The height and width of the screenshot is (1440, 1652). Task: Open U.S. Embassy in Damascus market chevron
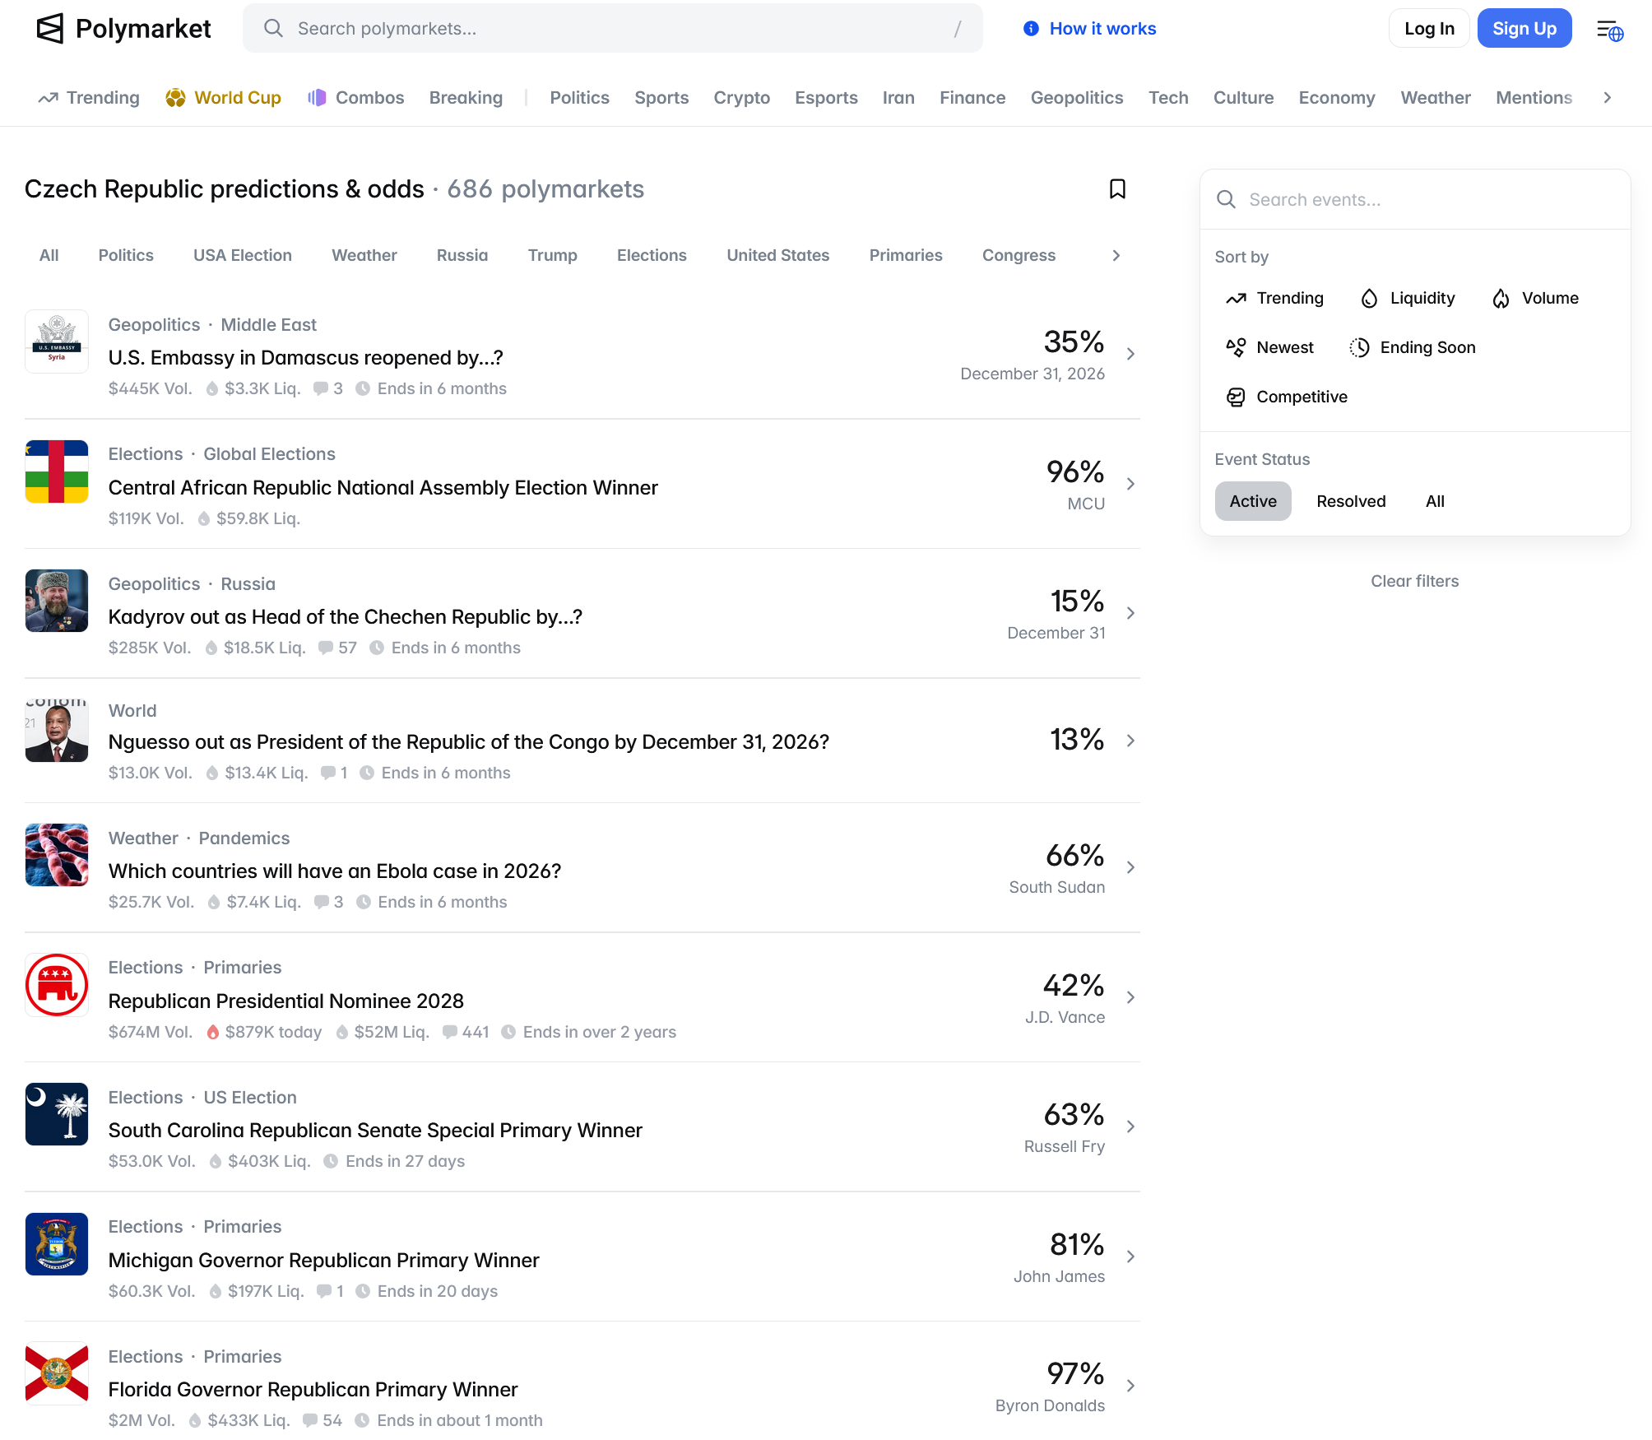1131,354
